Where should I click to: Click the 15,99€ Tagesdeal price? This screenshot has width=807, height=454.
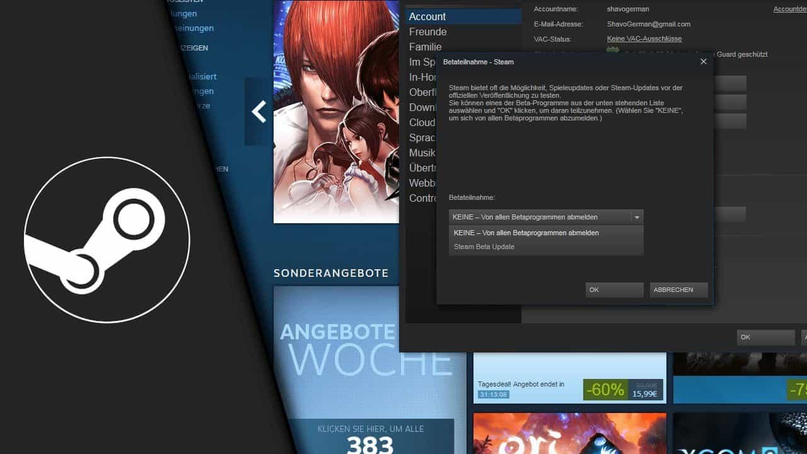646,393
